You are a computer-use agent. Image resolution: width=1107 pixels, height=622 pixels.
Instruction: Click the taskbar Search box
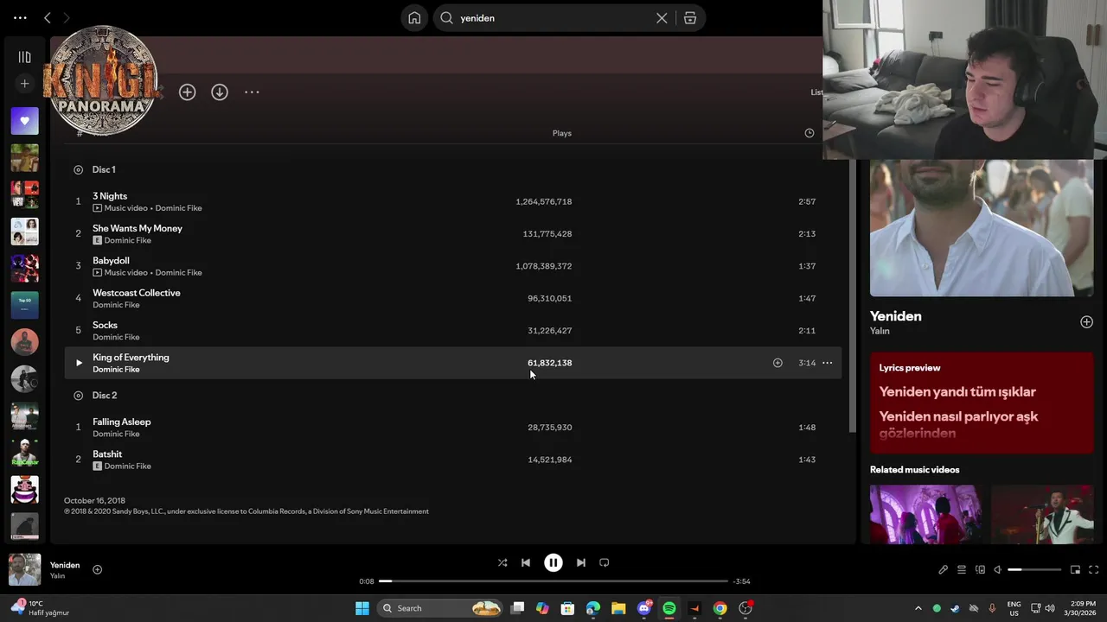pos(441,608)
